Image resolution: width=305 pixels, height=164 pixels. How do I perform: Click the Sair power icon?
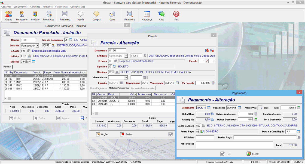(176, 14)
